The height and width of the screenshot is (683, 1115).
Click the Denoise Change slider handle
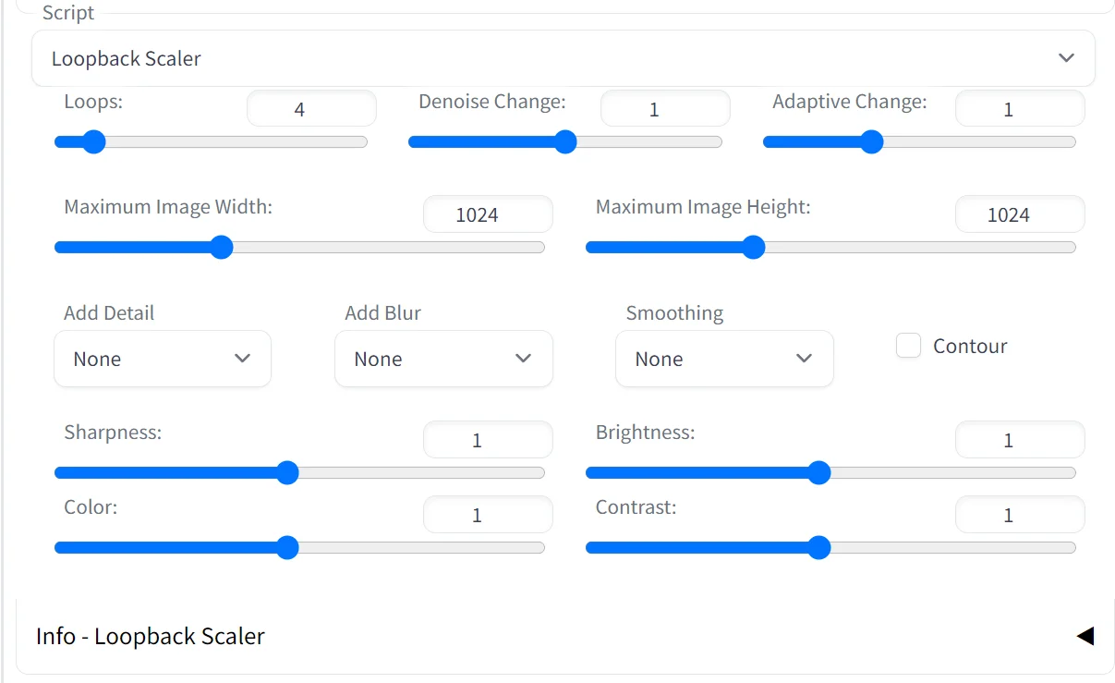click(x=565, y=142)
